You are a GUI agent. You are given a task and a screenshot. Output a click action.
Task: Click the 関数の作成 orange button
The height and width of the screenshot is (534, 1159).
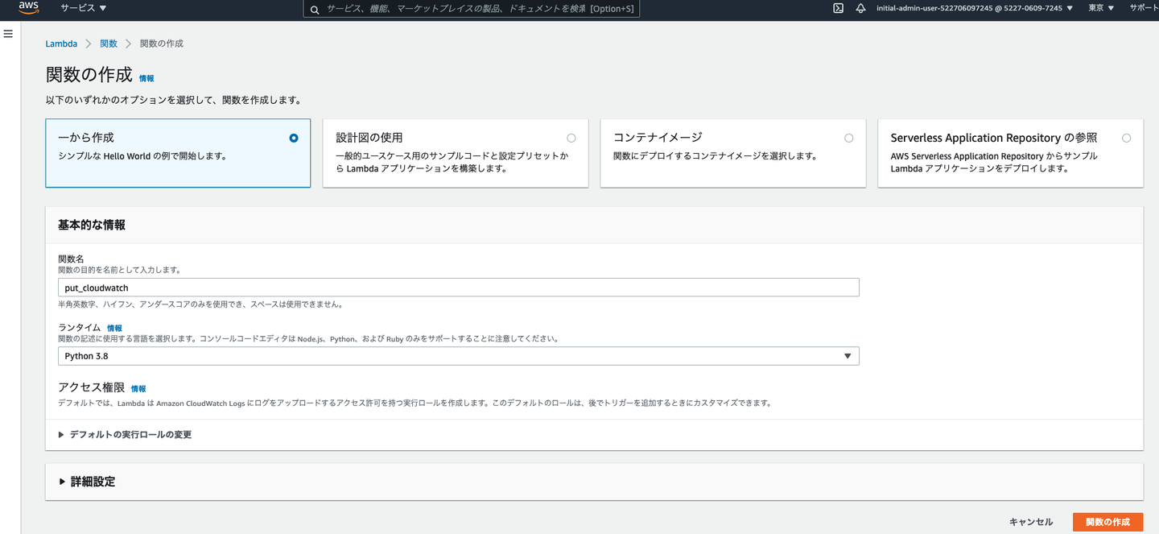(1107, 522)
